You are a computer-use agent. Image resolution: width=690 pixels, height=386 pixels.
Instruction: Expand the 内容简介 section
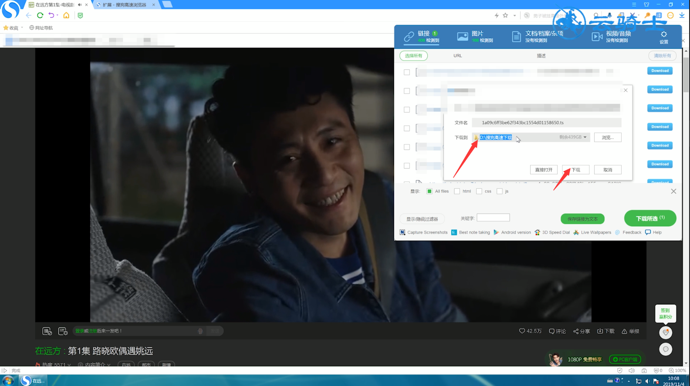[x=94, y=365]
